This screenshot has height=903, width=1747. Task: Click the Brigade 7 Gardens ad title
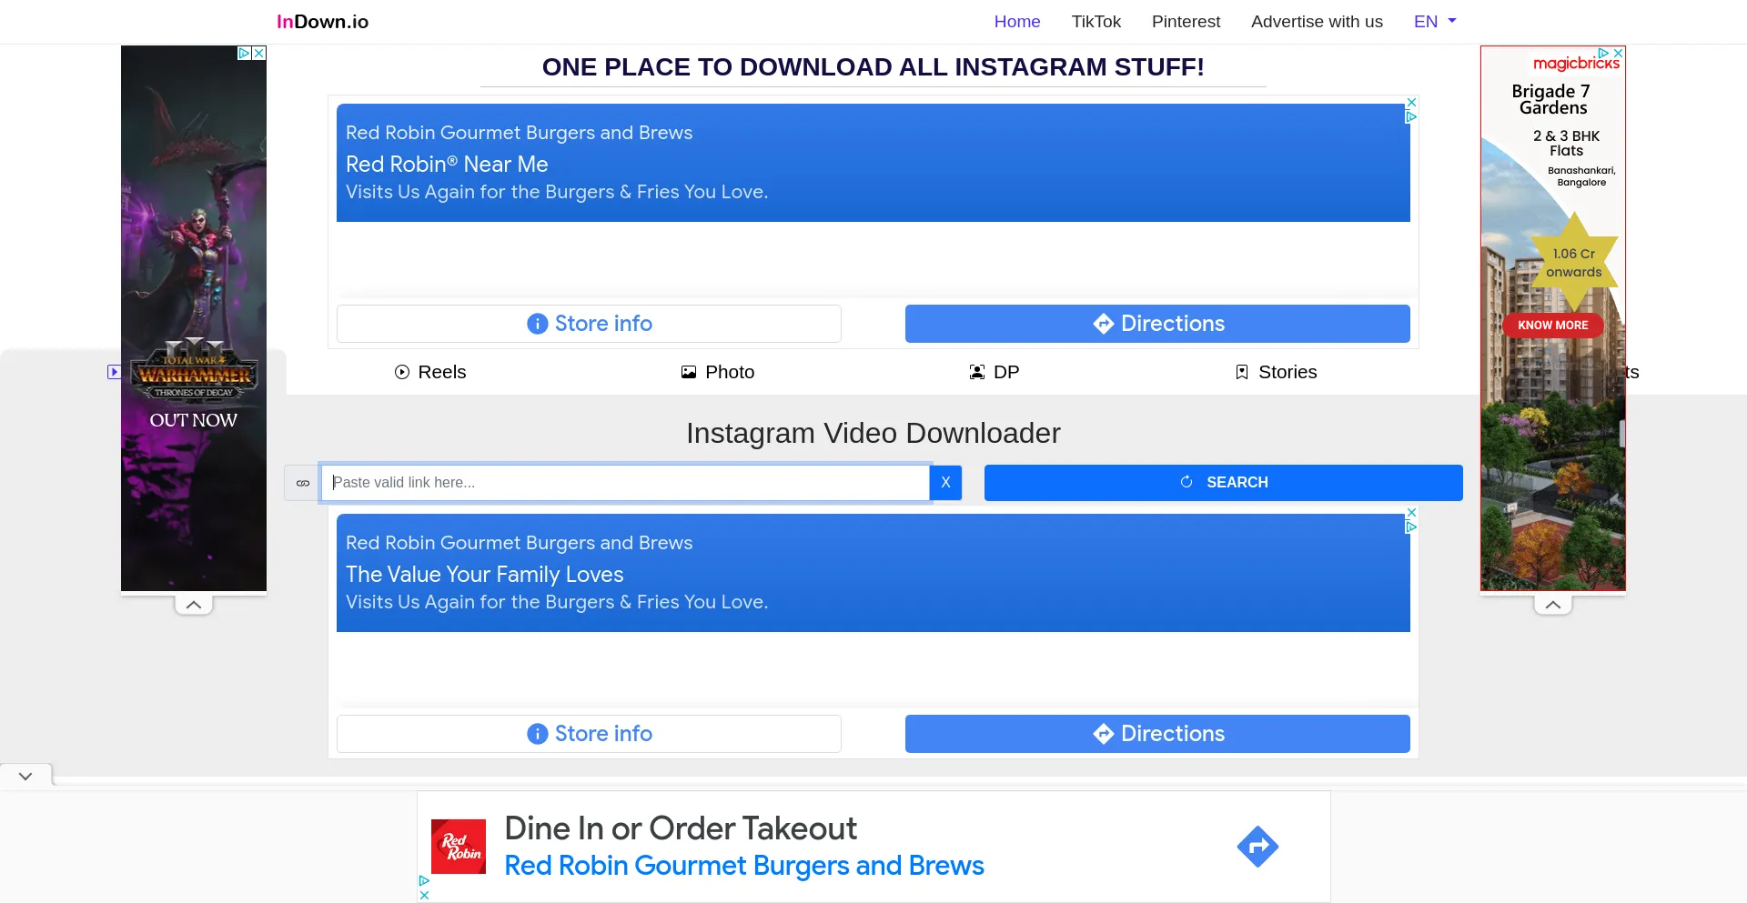click(x=1552, y=99)
